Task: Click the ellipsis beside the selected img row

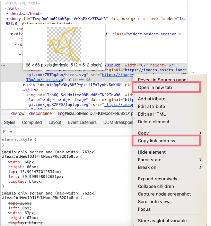Action: 3,65
